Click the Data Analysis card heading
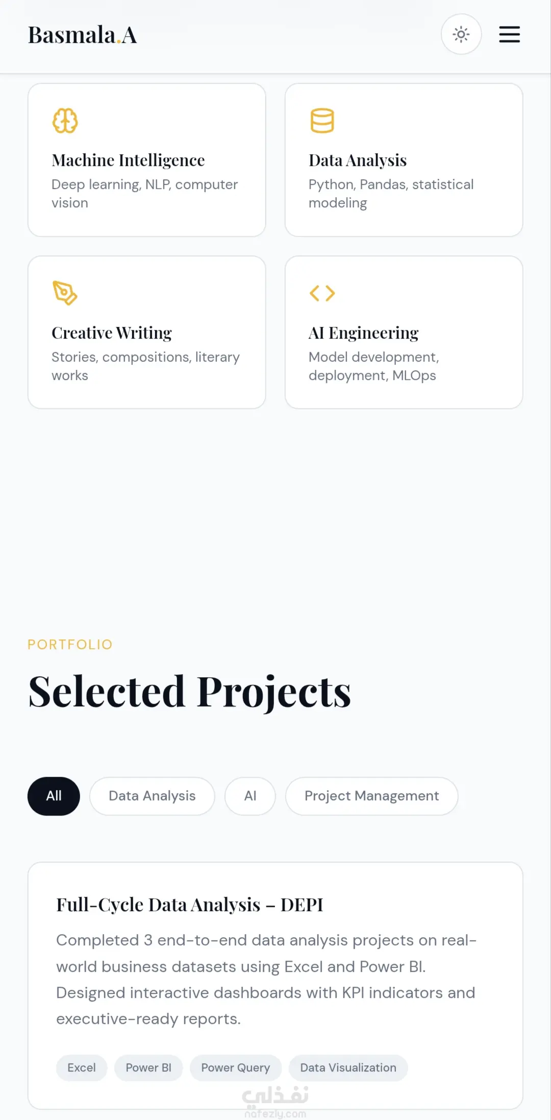The image size is (551, 1120). [x=358, y=160]
